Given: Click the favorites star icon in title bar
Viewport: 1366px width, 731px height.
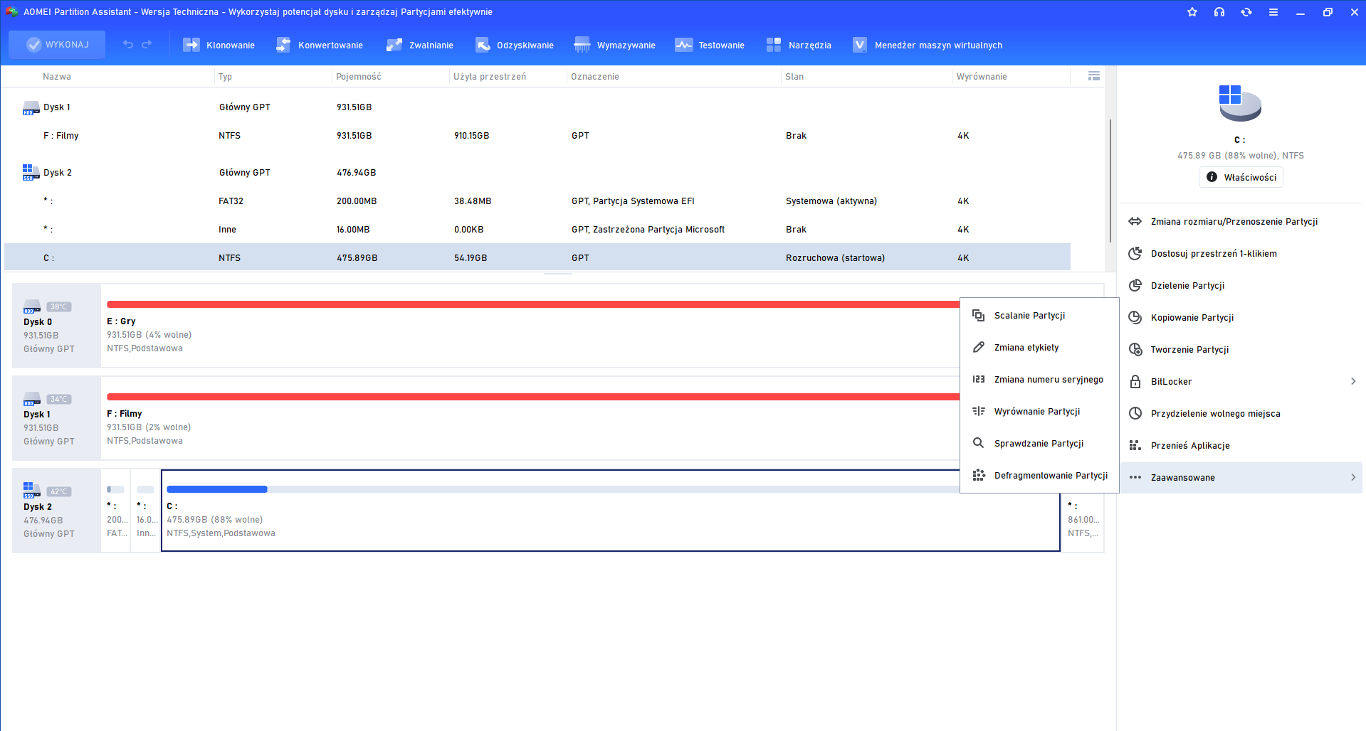Looking at the screenshot, I should [x=1192, y=12].
